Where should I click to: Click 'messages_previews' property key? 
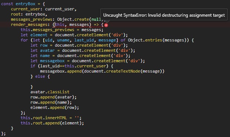click(x=31, y=19)
